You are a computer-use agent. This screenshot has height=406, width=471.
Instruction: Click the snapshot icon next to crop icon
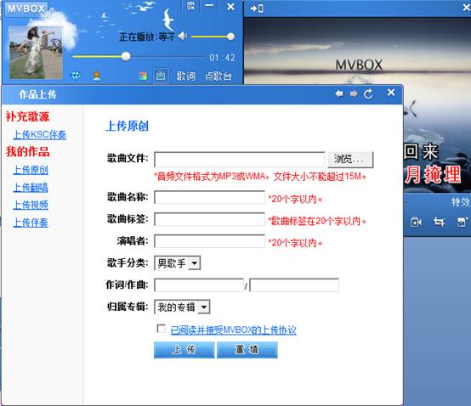pyautogui.click(x=462, y=222)
